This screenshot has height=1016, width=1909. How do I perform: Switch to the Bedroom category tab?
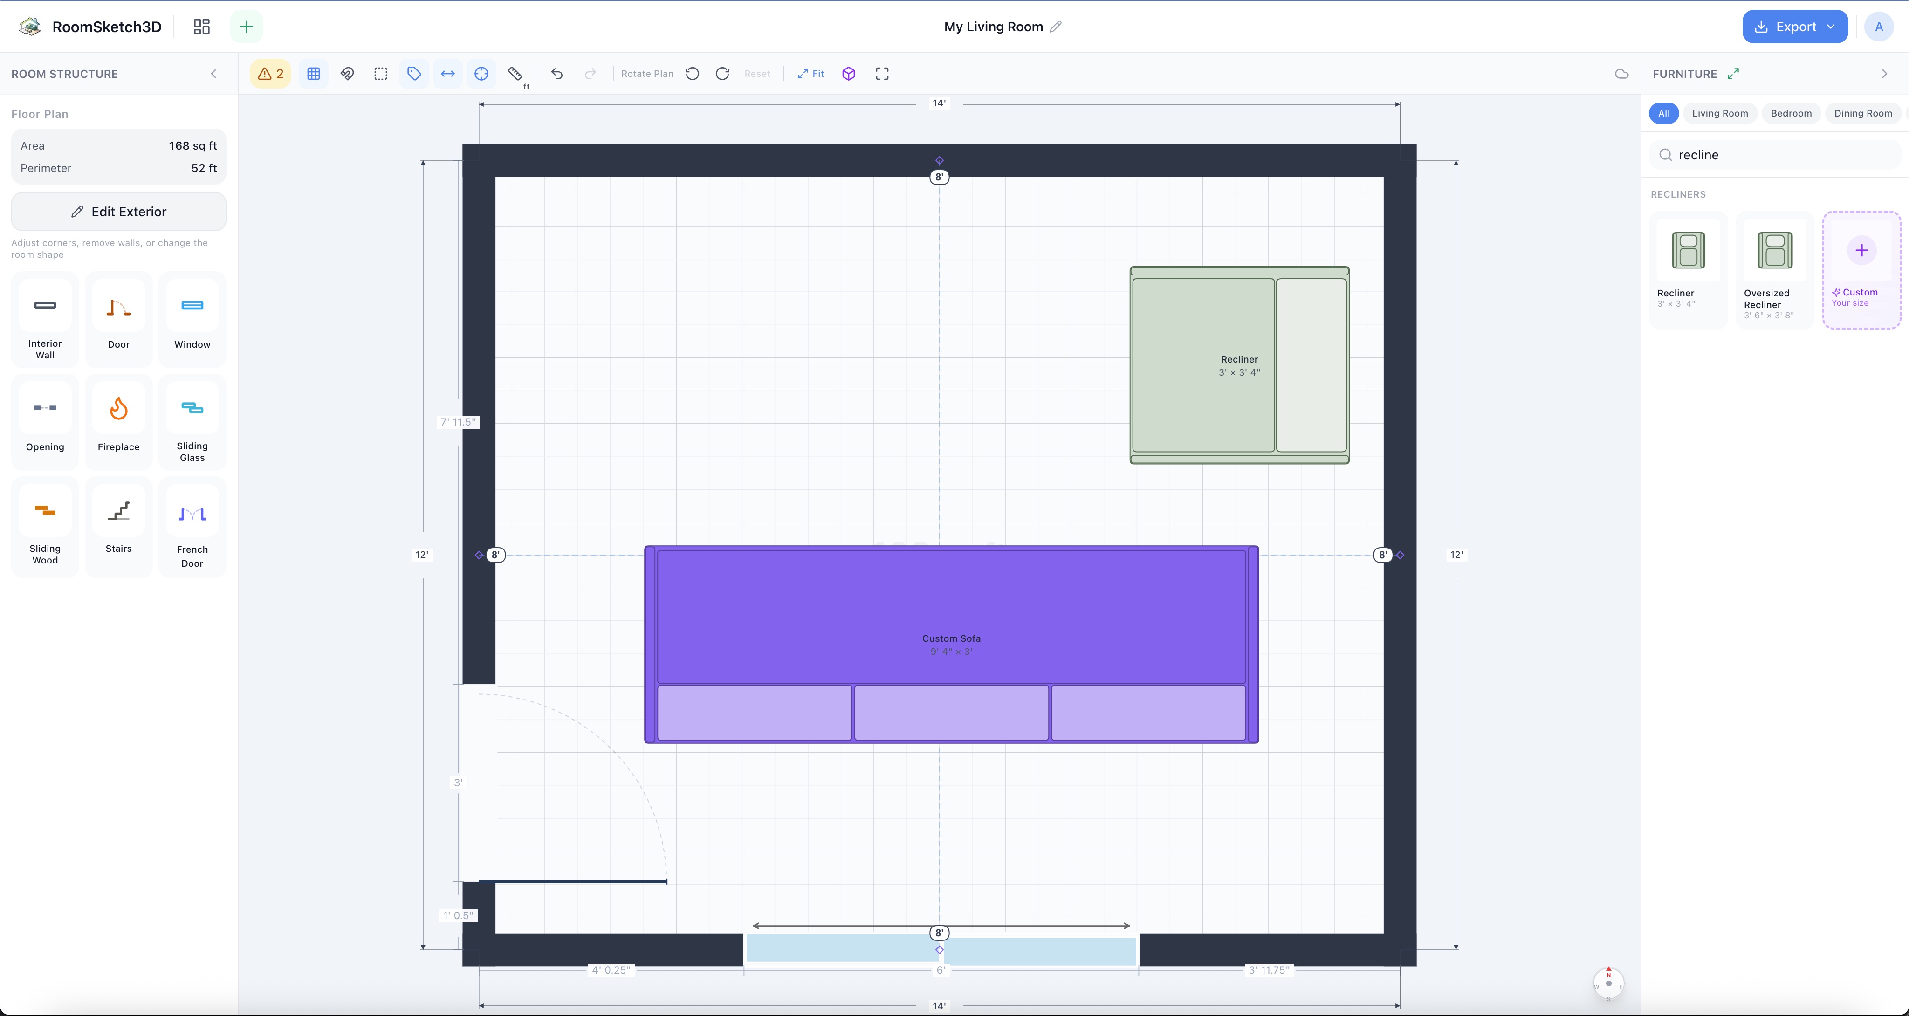[1791, 113]
